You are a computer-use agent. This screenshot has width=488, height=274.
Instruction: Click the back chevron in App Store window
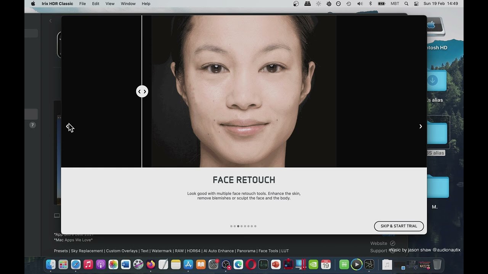click(50, 21)
